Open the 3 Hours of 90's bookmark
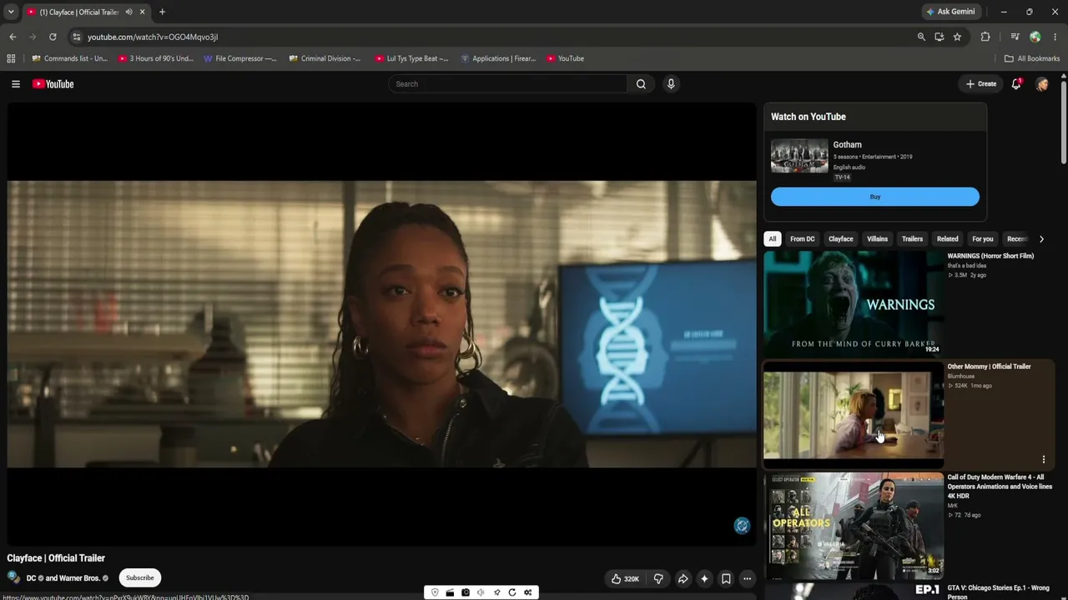This screenshot has width=1068, height=600. pos(156,58)
